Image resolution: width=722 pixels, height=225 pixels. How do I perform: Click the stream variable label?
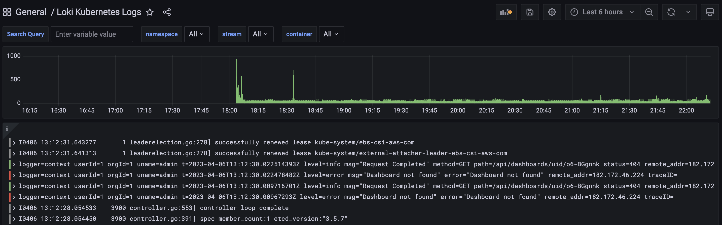232,34
